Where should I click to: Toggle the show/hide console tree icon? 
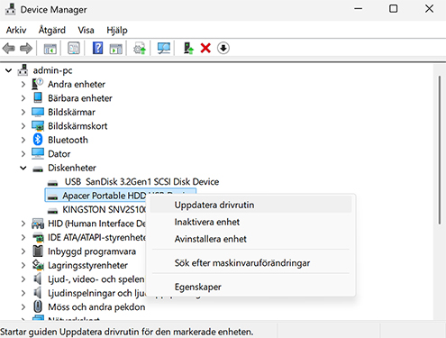(x=50, y=48)
